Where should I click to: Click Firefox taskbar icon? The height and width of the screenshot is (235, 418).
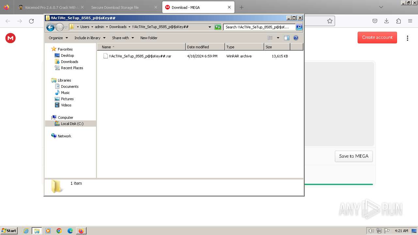click(81, 231)
